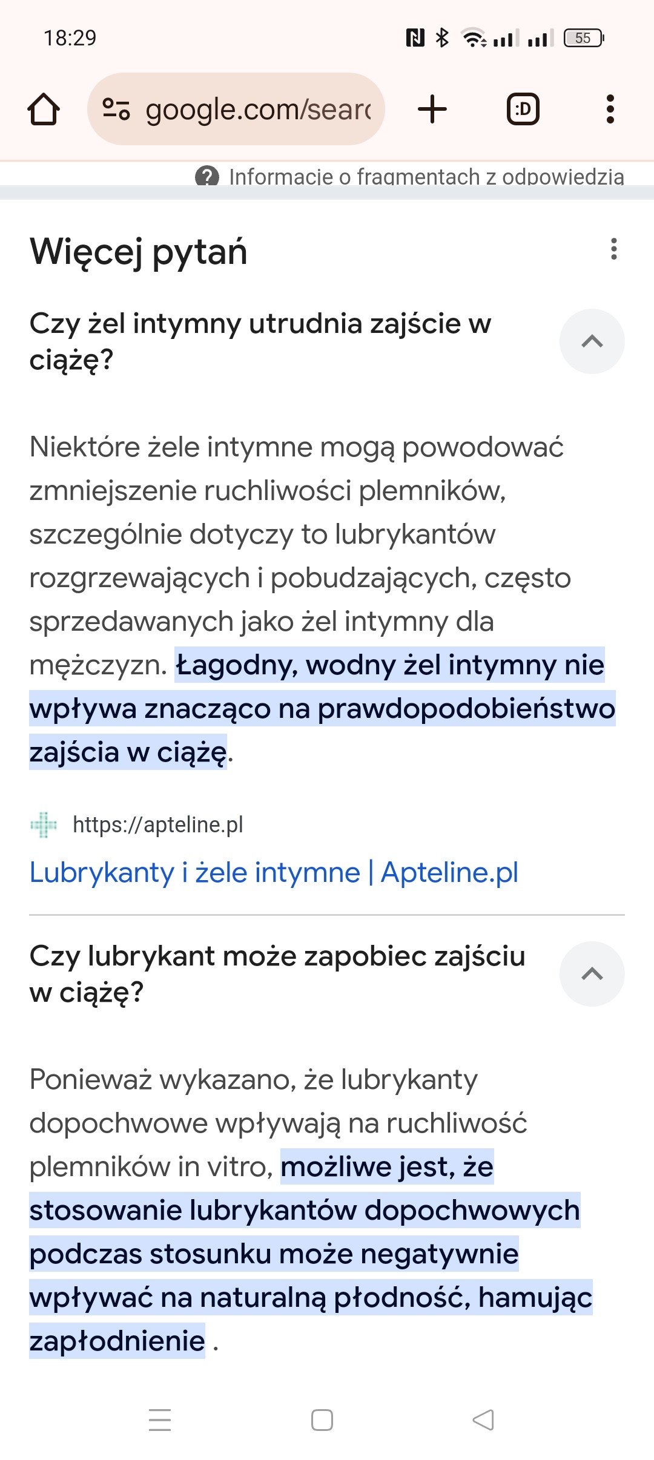Collapse the 'Czy lubrykant może zapobiec' answer

tap(592, 974)
